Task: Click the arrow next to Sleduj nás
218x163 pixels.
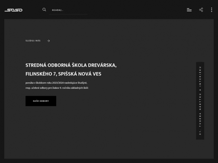Action: (48, 41)
